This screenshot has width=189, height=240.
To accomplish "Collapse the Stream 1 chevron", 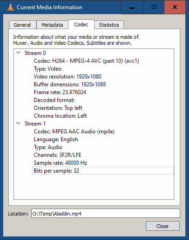I will coord(18,123).
